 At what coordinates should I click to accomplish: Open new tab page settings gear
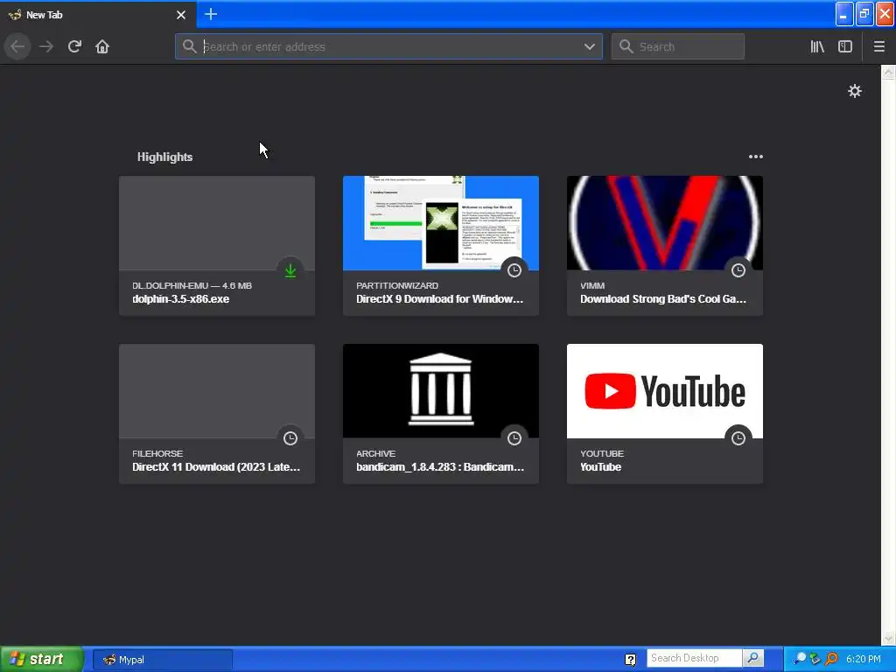click(x=854, y=91)
